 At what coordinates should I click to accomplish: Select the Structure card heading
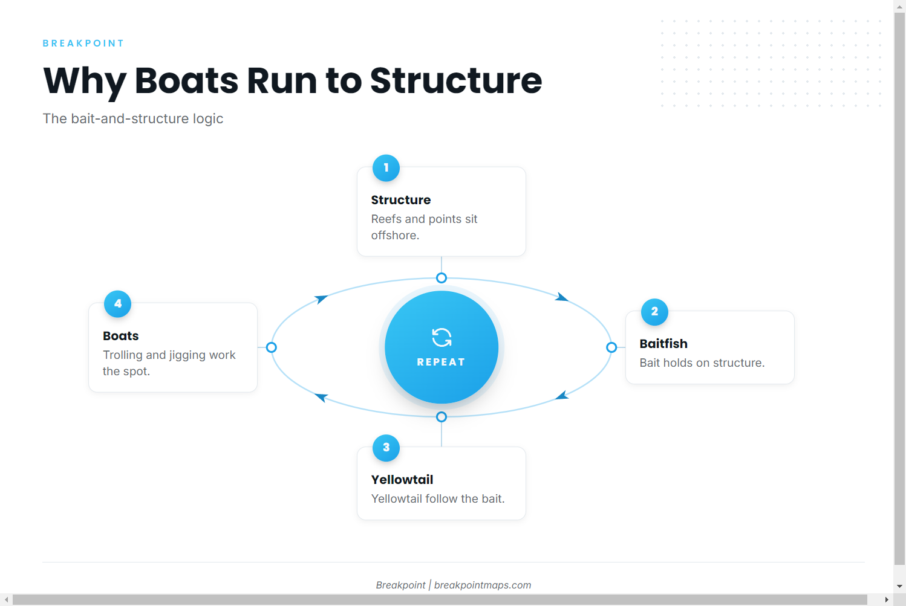point(401,200)
